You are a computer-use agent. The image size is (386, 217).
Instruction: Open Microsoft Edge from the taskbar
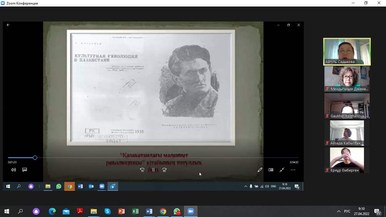pyautogui.click(x=52, y=211)
